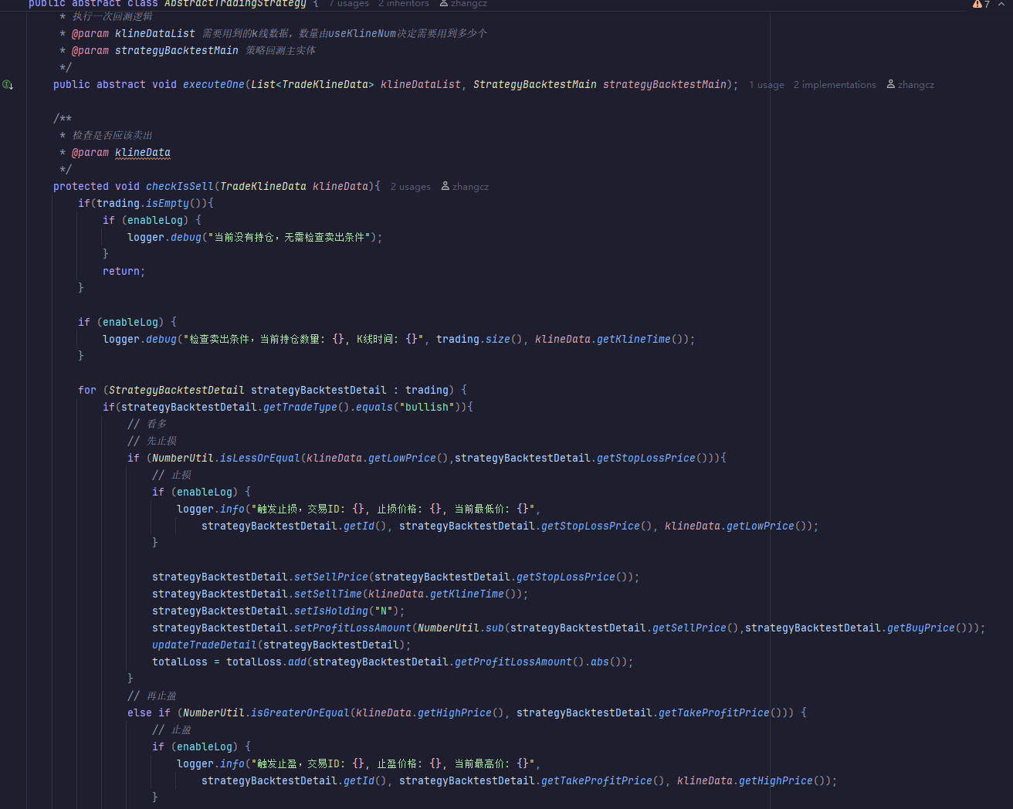
Task: Click the klineDataList parameter in the executeOne signature
Action: [421, 85]
